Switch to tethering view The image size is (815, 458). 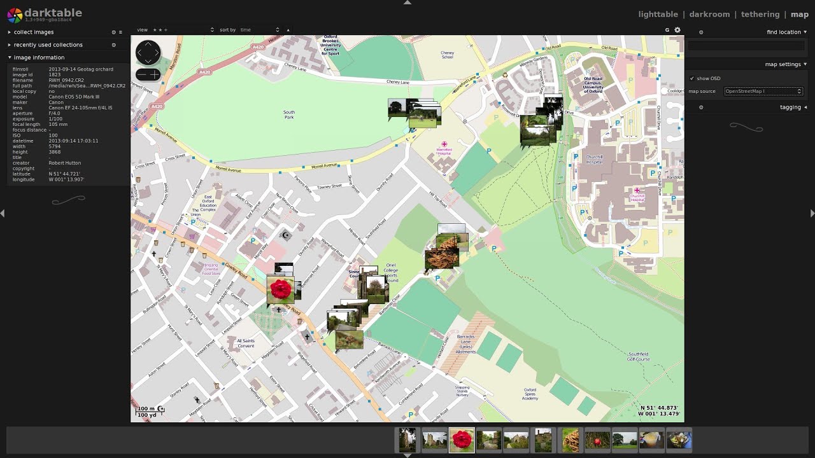tap(760, 14)
